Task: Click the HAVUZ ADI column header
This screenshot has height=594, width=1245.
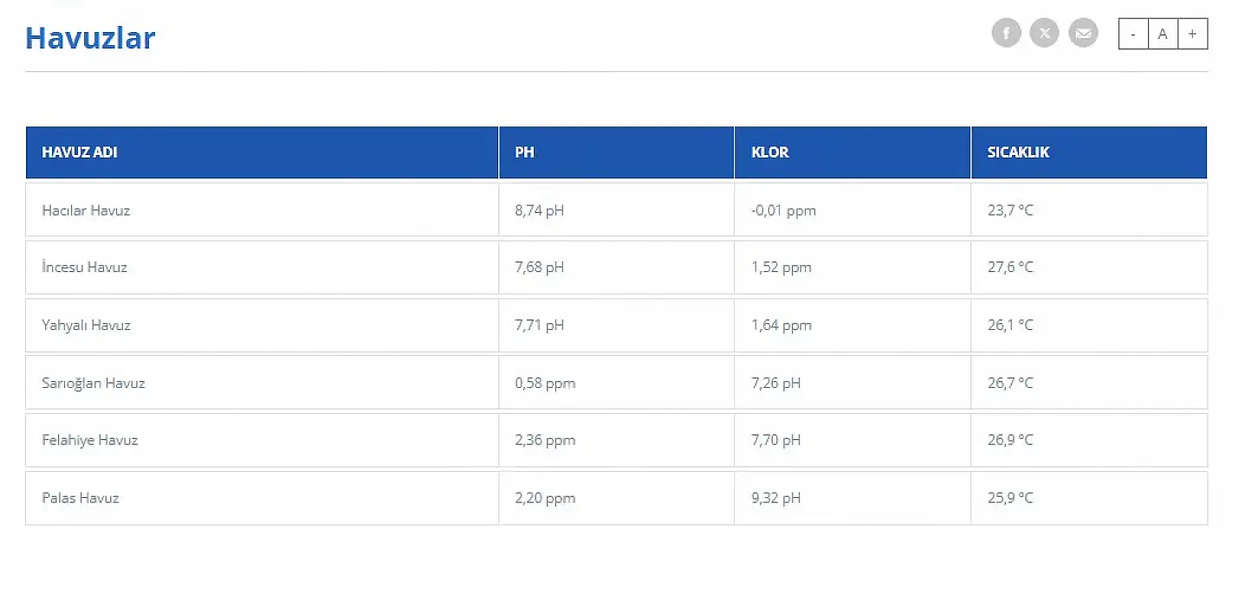Action: 80,152
